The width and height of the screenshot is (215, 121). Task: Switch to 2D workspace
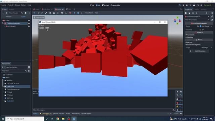click(x=92, y=5)
